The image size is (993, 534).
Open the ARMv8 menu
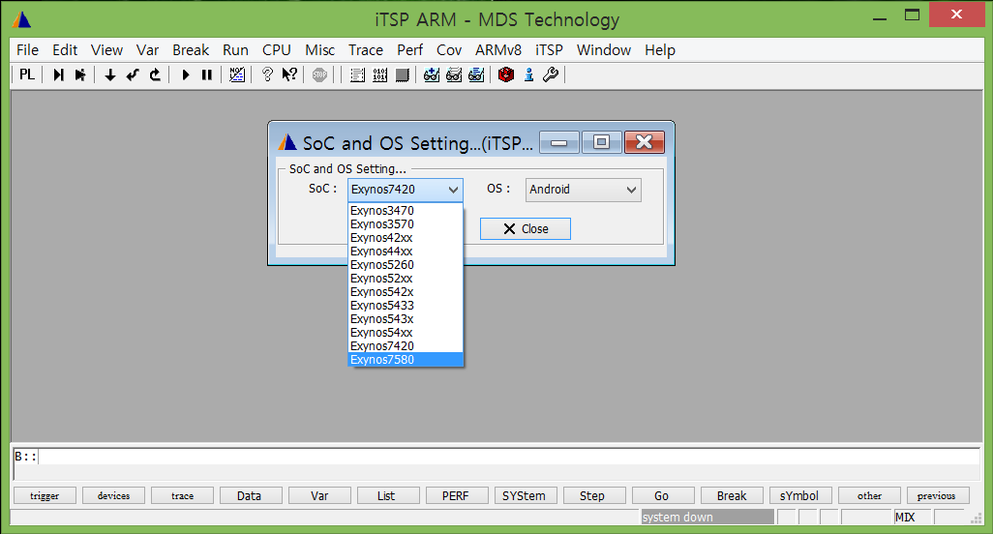498,50
